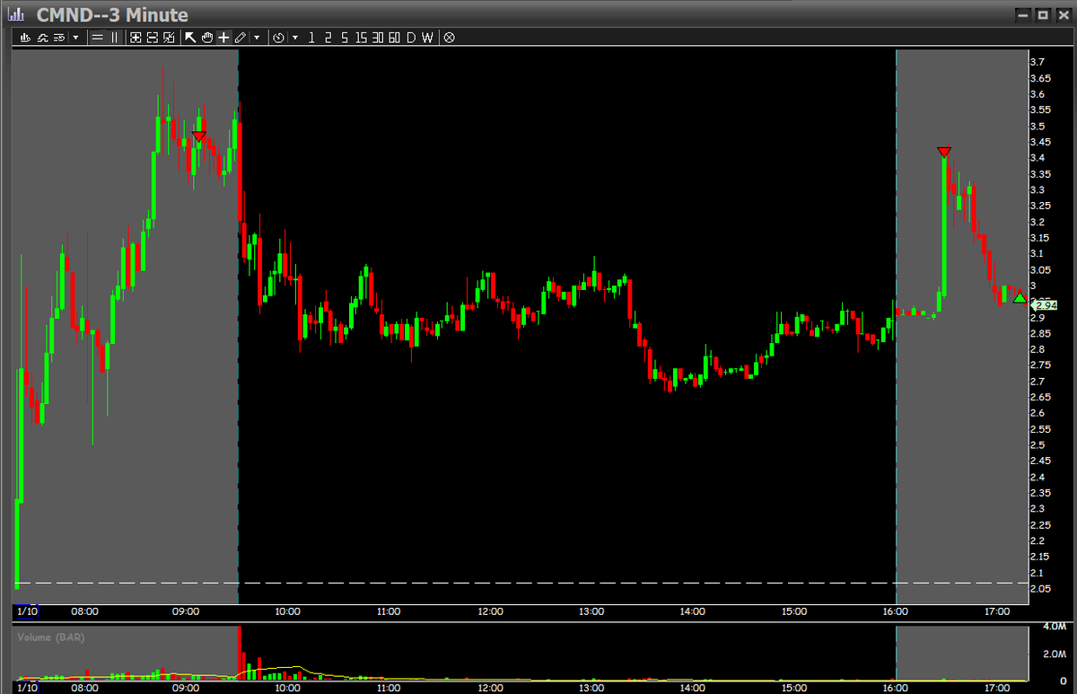Open the indicators/studies icon
The image size is (1077, 694).
pyautogui.click(x=41, y=38)
